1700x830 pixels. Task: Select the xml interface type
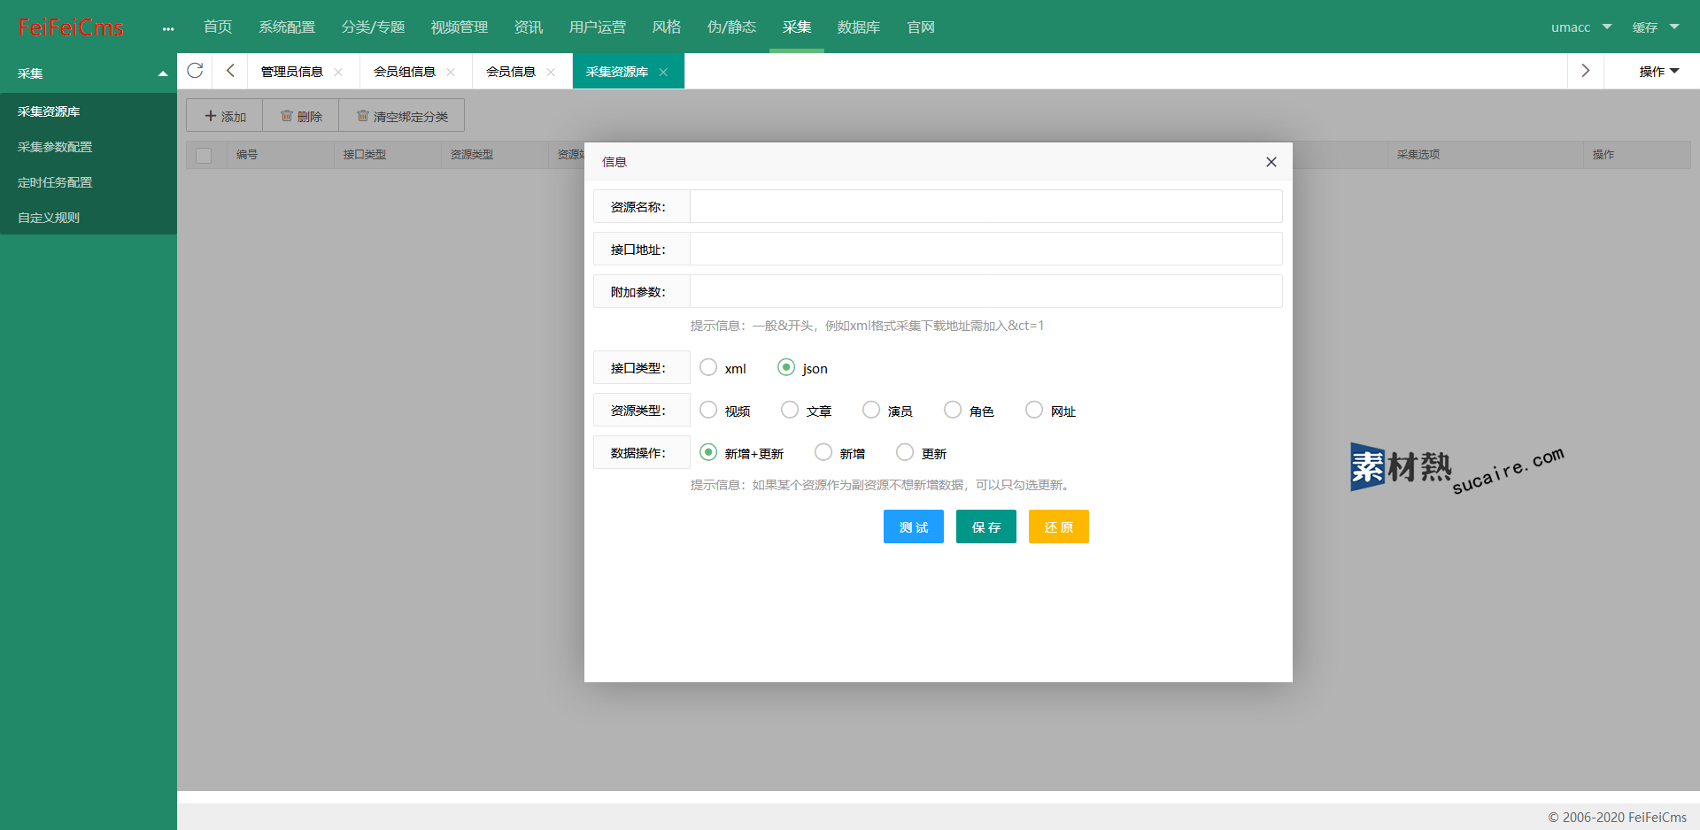click(x=708, y=367)
